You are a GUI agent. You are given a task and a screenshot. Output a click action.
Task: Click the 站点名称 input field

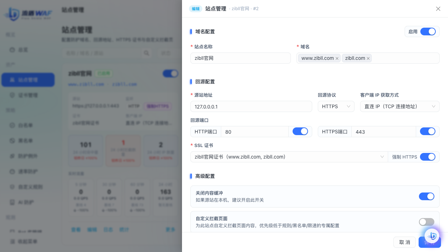coord(240,58)
